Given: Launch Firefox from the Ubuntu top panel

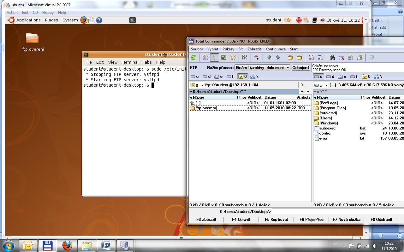Looking at the screenshot, I should (84, 20).
